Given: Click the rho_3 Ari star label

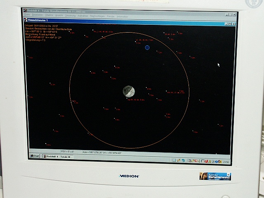Looking at the screenshot, I should click(x=104, y=32).
